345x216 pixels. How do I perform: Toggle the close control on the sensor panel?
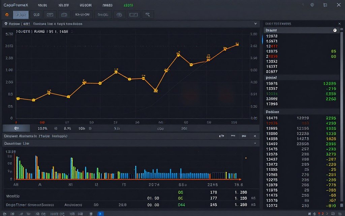pyautogui.click(x=339, y=24)
